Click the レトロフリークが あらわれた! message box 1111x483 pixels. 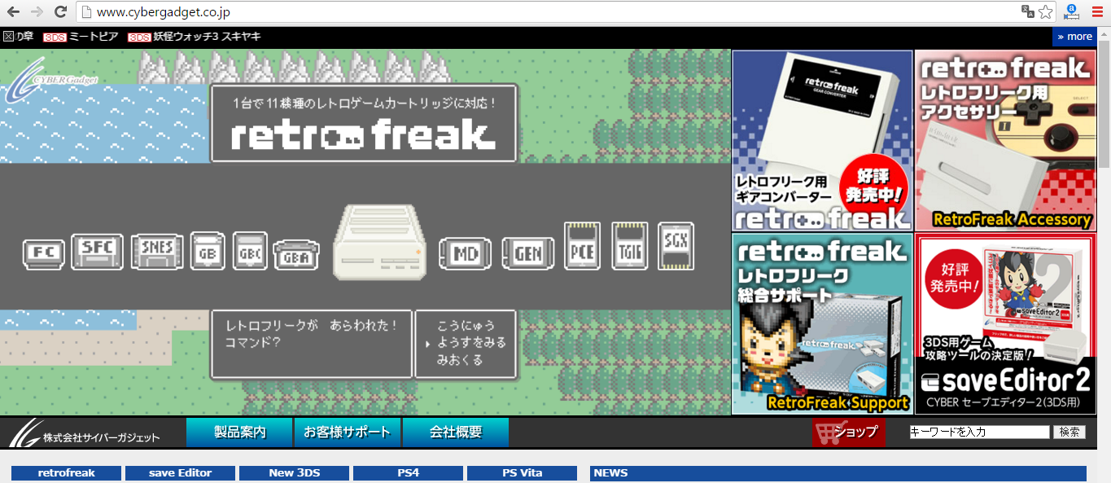click(312, 344)
